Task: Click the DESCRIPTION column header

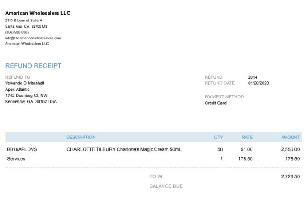Action: [81, 137]
